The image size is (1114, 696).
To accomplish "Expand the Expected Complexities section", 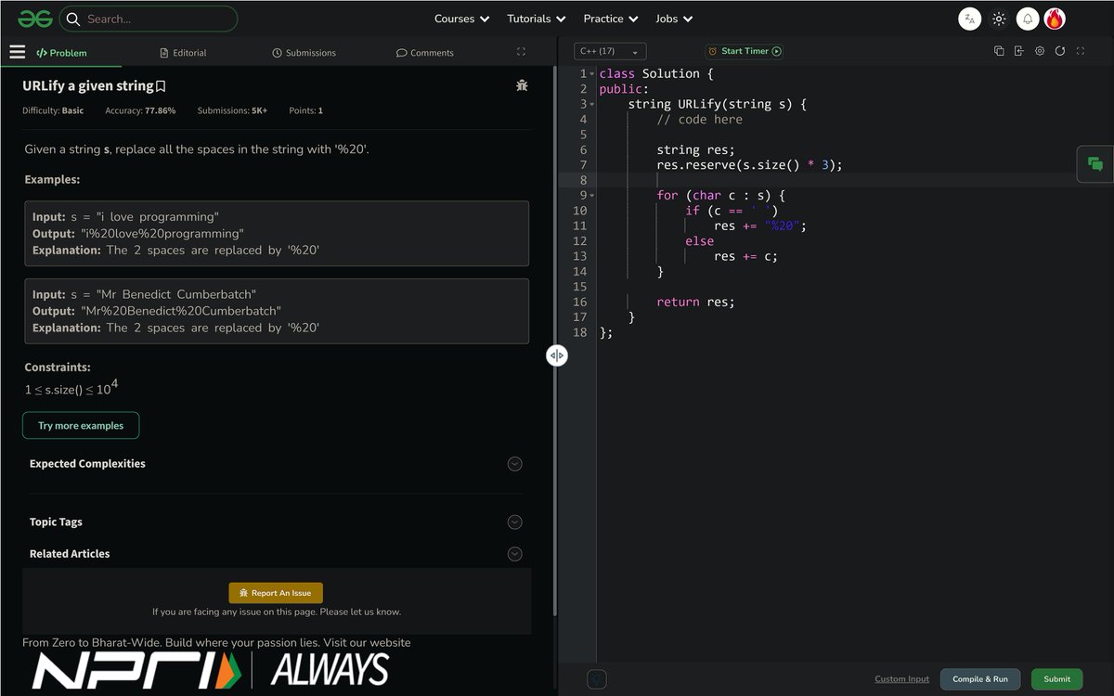I will (515, 464).
